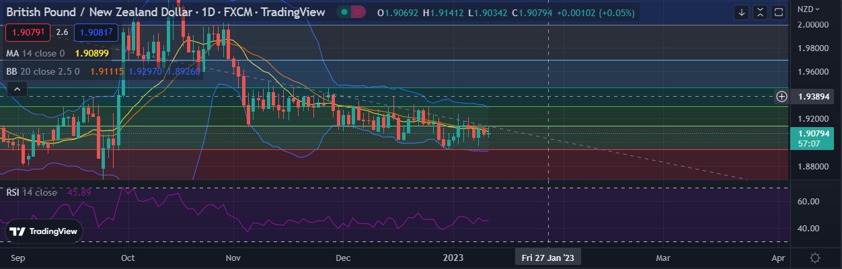The width and height of the screenshot is (842, 269).
Task: Click the TradingView logo
Action: pyautogui.click(x=45, y=231)
